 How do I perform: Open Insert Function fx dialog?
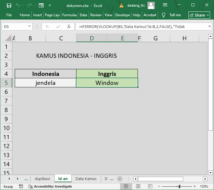[x=69, y=26]
